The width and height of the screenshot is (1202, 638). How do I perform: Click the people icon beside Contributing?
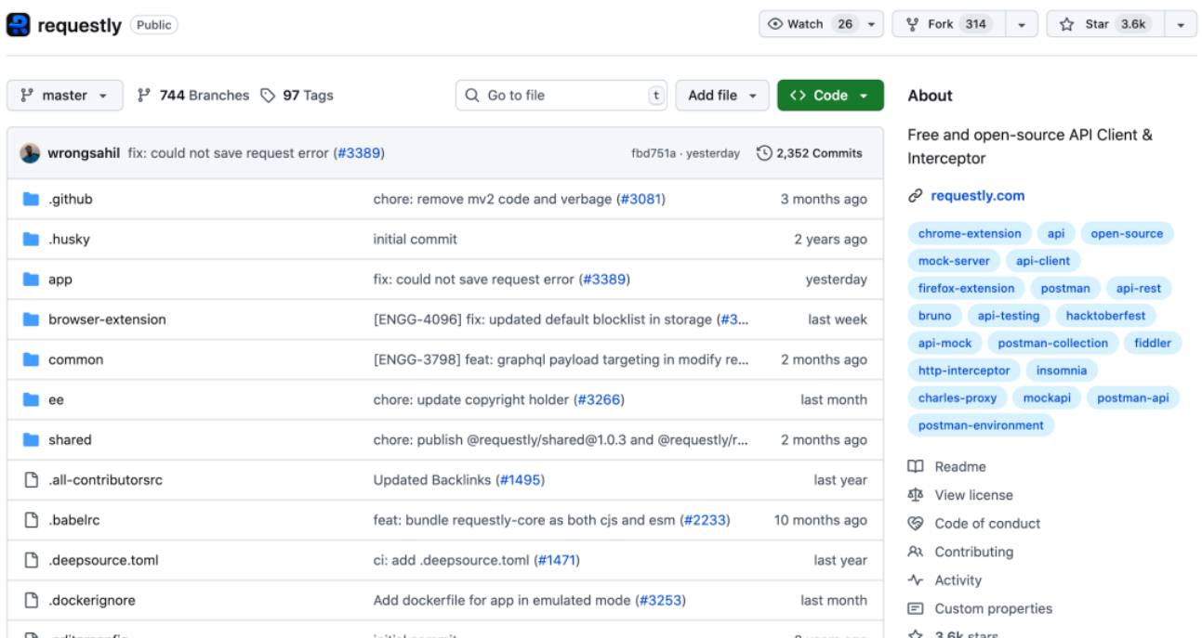916,552
